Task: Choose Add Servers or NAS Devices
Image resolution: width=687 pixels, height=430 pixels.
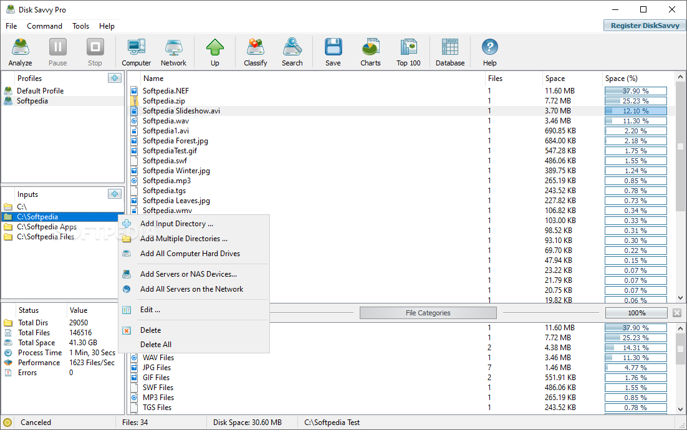Action: [x=194, y=274]
